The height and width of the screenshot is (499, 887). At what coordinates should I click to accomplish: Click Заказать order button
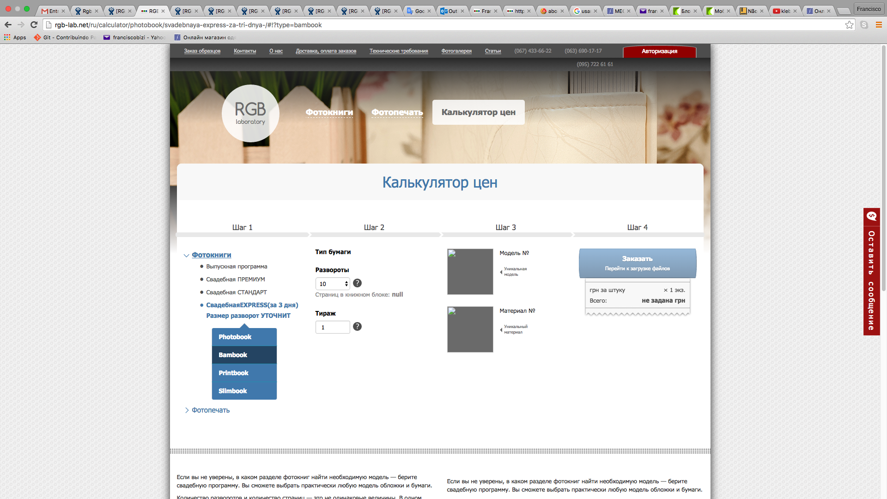click(637, 263)
